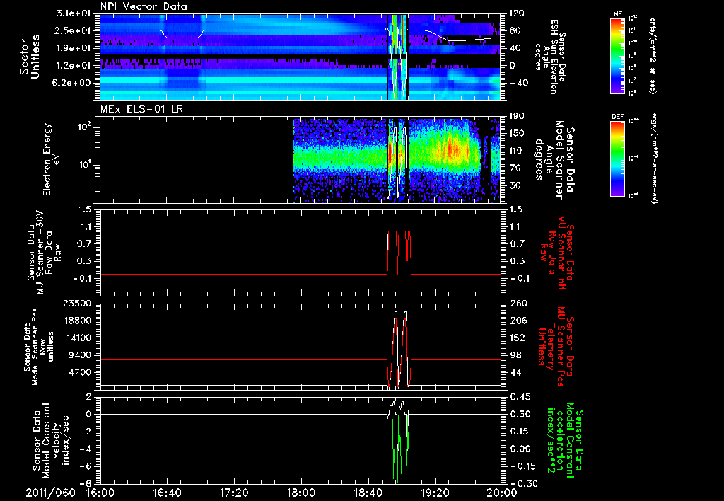This screenshot has width=724, height=501.
Task: Click the 16:00 time axis label
Action: [x=100, y=493]
